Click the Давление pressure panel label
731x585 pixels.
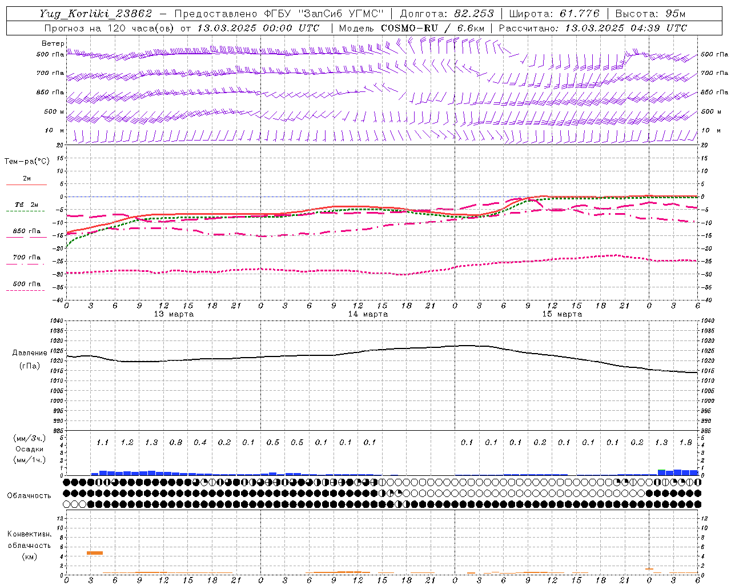30,353
